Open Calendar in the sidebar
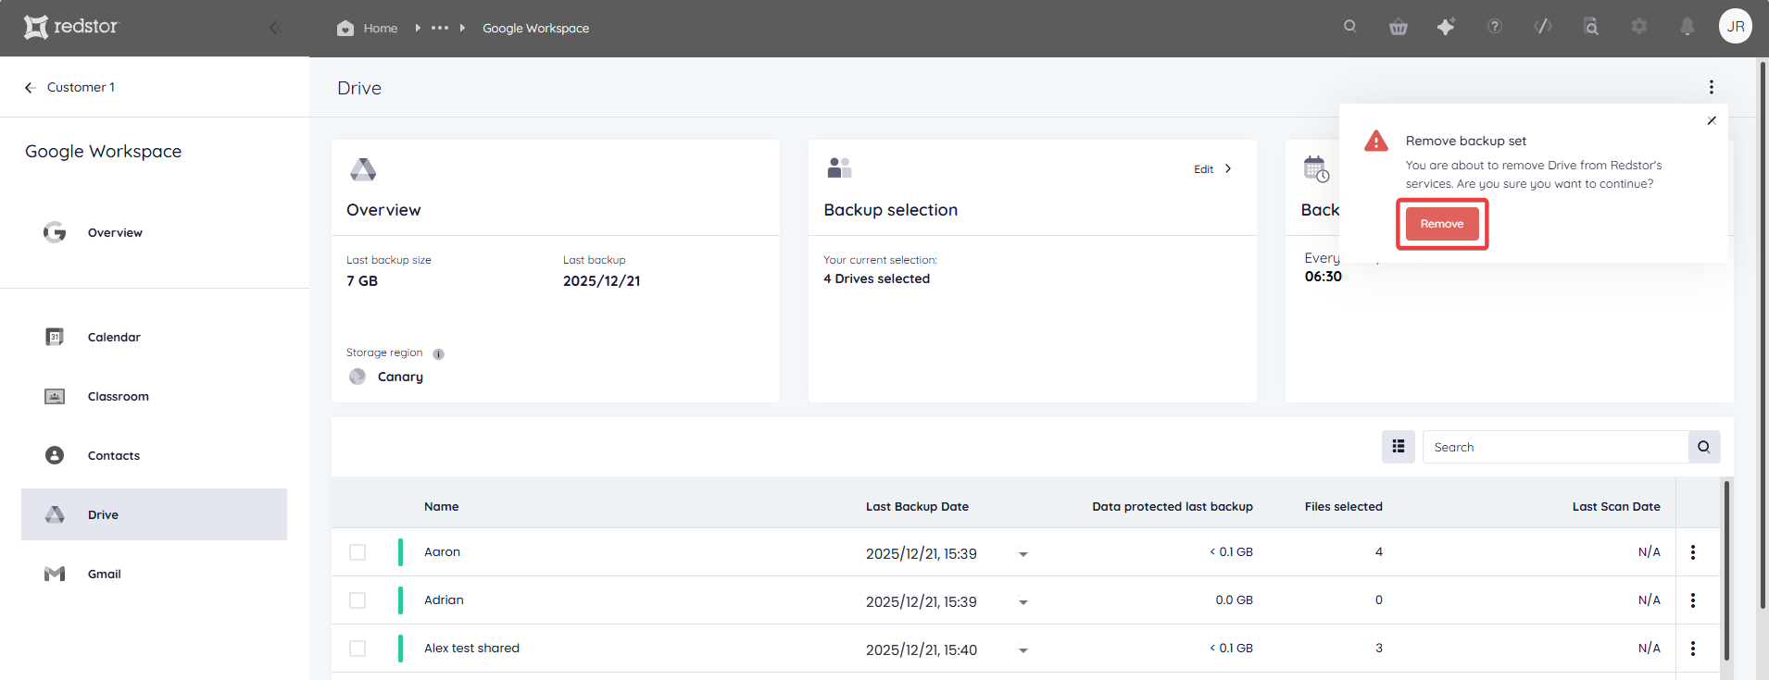 point(154,337)
